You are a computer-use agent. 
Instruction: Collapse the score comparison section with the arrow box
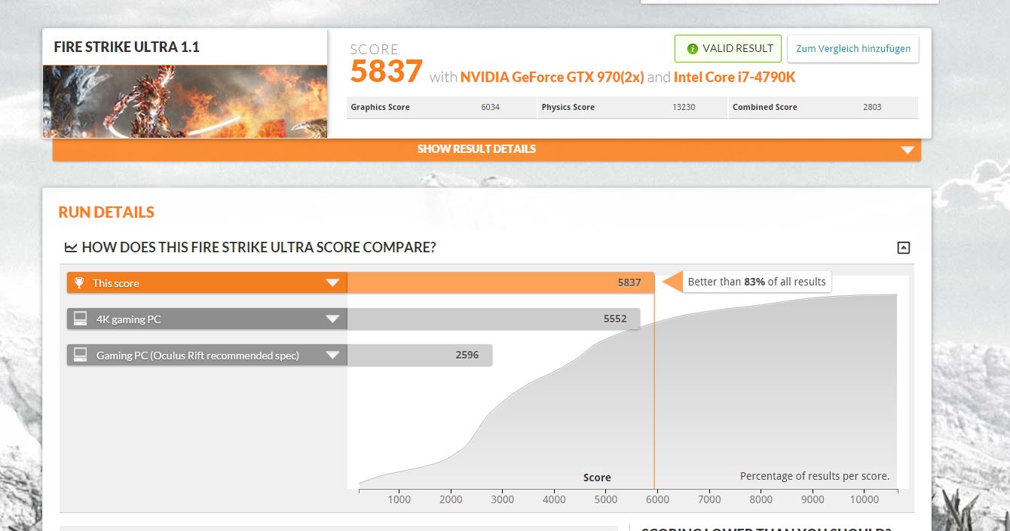(x=904, y=247)
